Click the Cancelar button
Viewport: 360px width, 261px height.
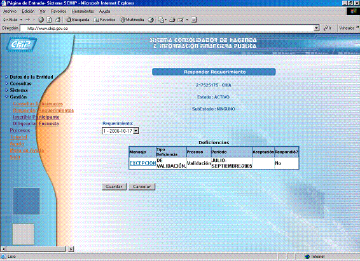pos(142,187)
